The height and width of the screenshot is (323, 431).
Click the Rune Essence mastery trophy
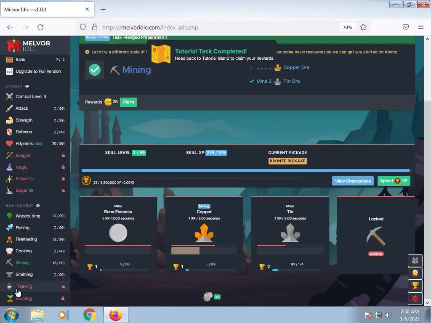point(90,267)
